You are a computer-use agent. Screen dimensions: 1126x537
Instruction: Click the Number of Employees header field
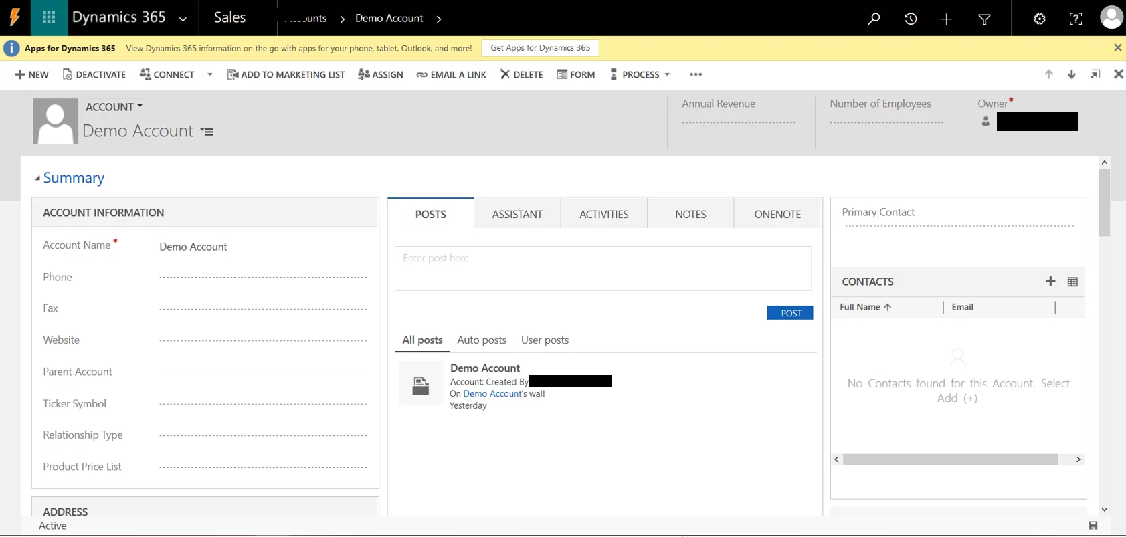[x=887, y=122]
